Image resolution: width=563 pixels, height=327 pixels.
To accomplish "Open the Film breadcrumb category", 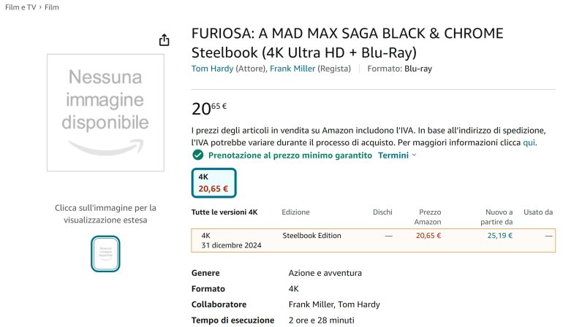I will (52, 7).
